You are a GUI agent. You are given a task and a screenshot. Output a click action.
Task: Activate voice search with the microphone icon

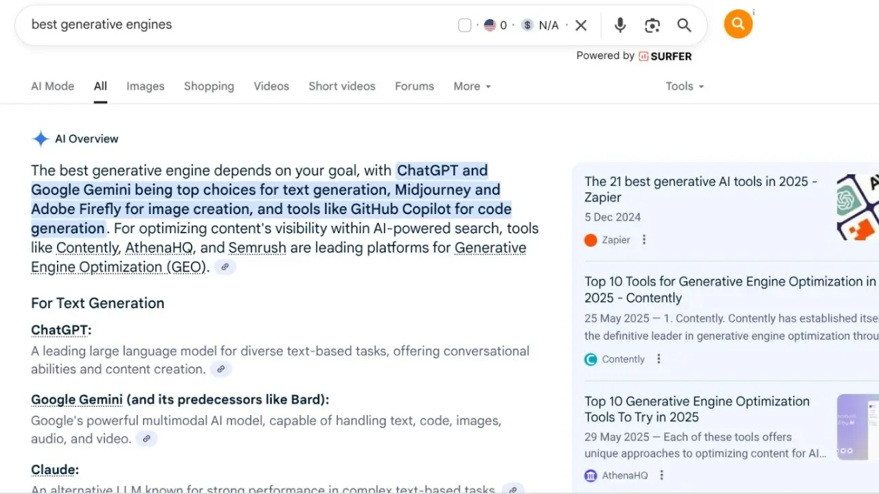620,25
